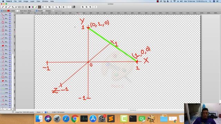This screenshot has height=124, width=221.
Task: Open Sublime Text from the Dock
Action: (111, 119)
